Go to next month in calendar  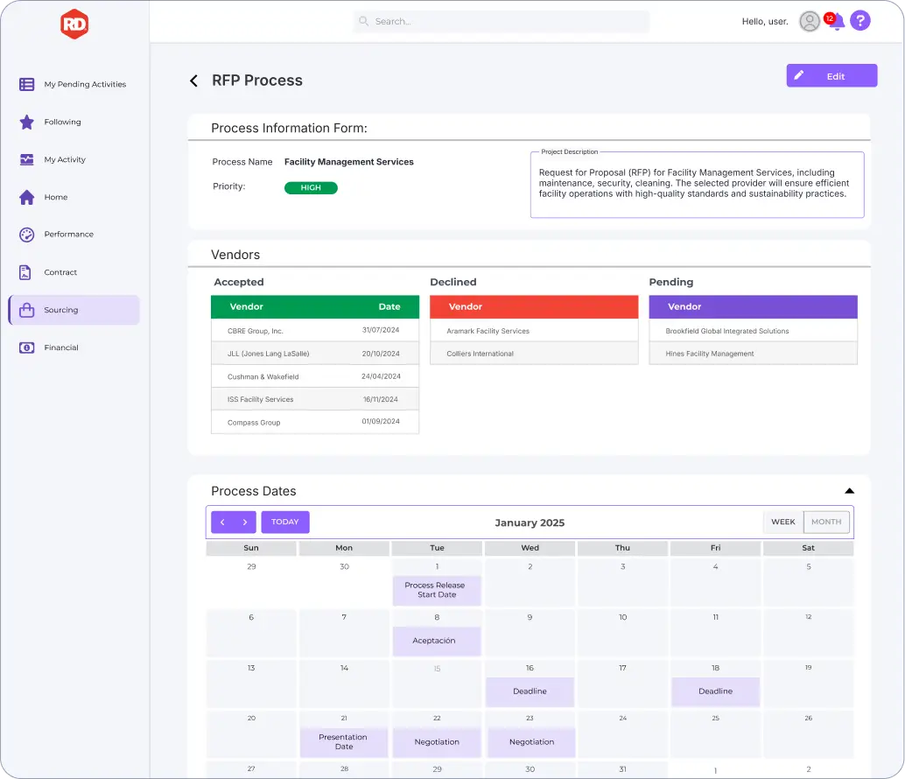click(x=245, y=523)
